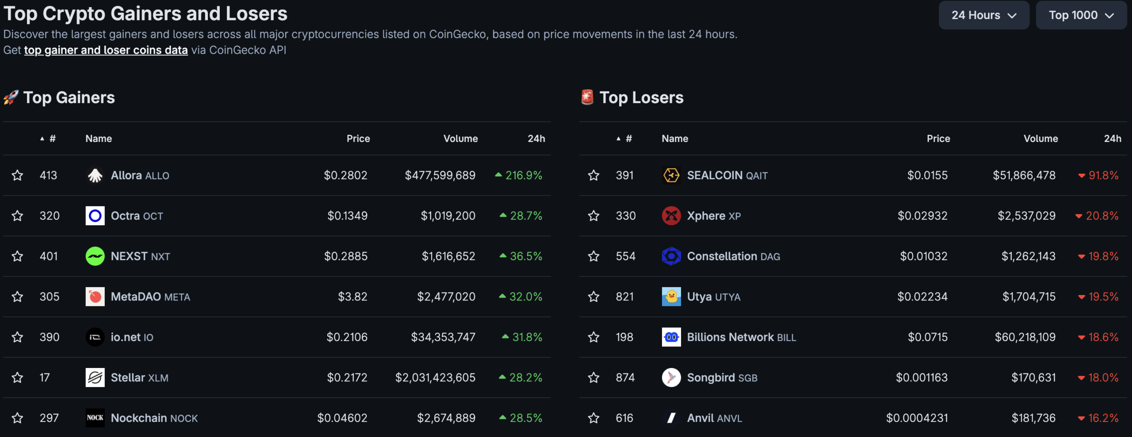Click Utya volume $1,704,715
Viewport: 1132px width, 437px height.
(1029, 297)
